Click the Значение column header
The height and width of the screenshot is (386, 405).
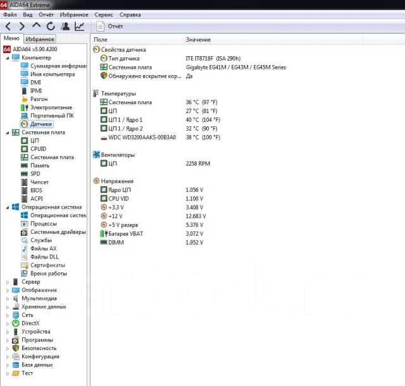[273, 39]
